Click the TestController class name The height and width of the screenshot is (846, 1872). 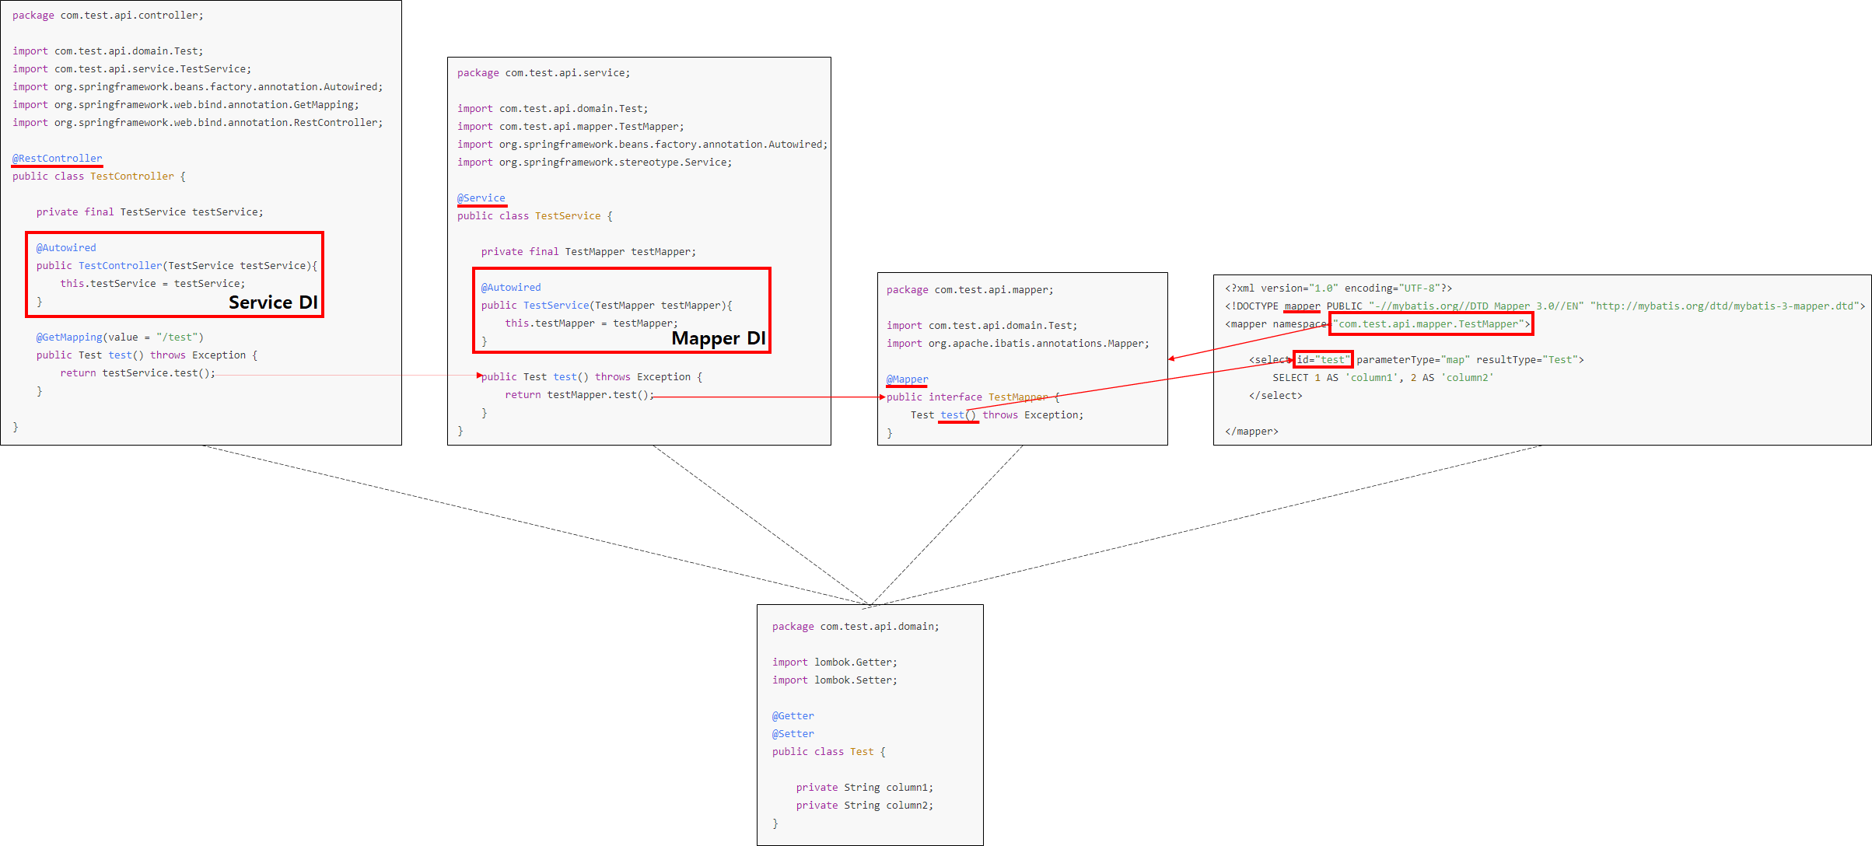pos(131,177)
